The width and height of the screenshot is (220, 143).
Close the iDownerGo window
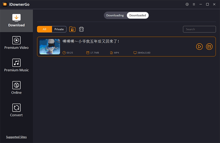[x=214, y=4]
